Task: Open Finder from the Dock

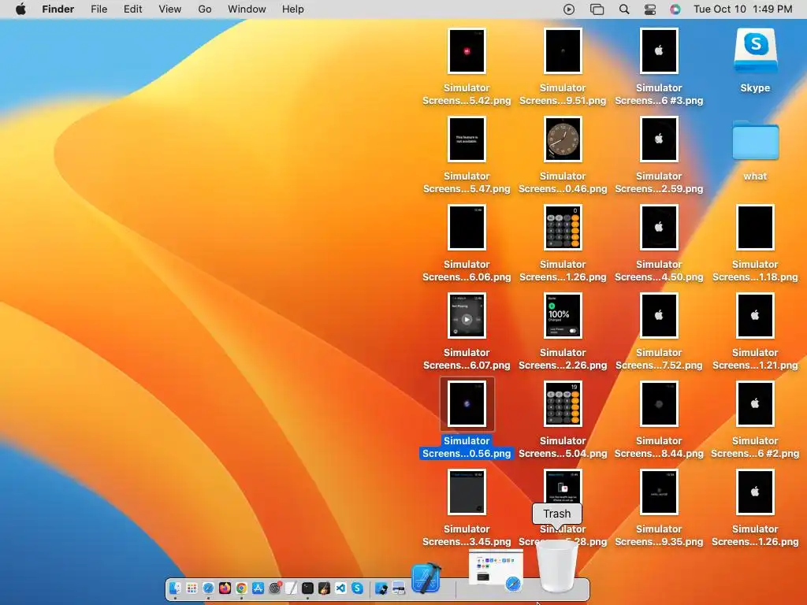Action: click(x=175, y=588)
